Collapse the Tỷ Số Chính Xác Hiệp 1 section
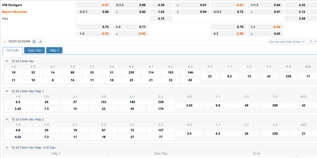The width and height of the screenshot is (317, 158). pos(7,91)
